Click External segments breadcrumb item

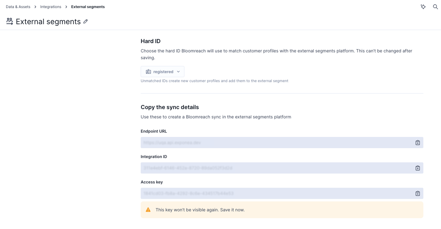88,7
